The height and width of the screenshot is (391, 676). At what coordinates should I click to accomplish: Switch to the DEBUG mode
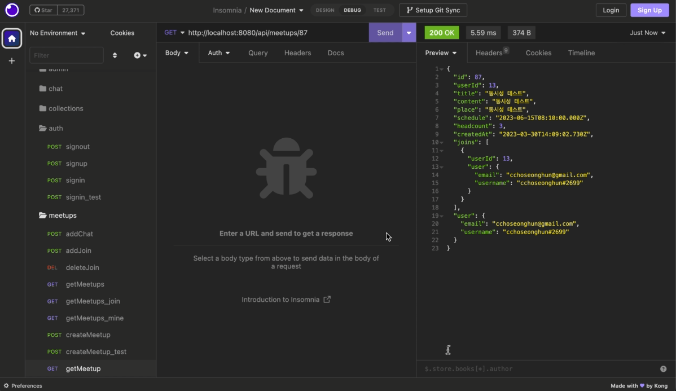pos(352,10)
